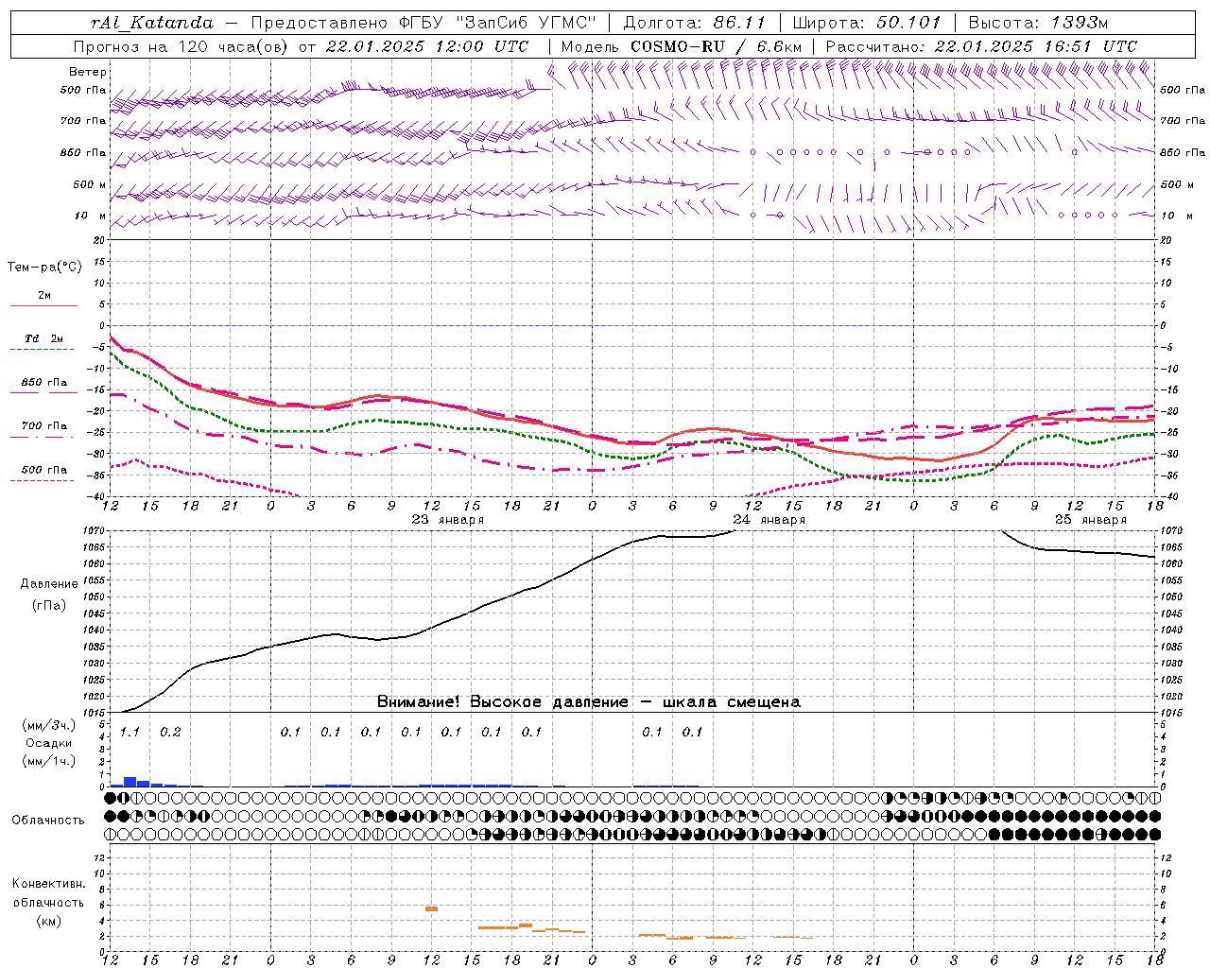Click the (км) convective cloud unit label
This screenshot has height=968, width=1210.
[x=48, y=921]
